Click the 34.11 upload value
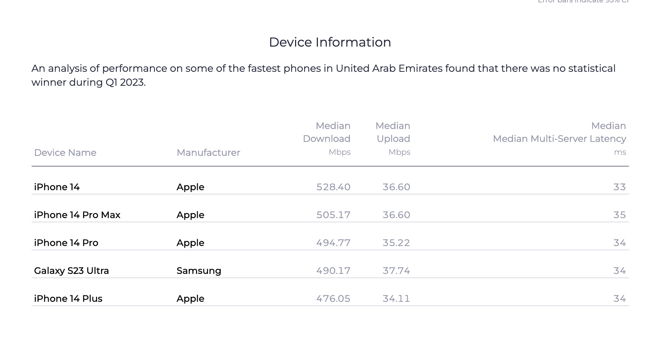Image resolution: width=663 pixels, height=345 pixels. [x=396, y=298]
